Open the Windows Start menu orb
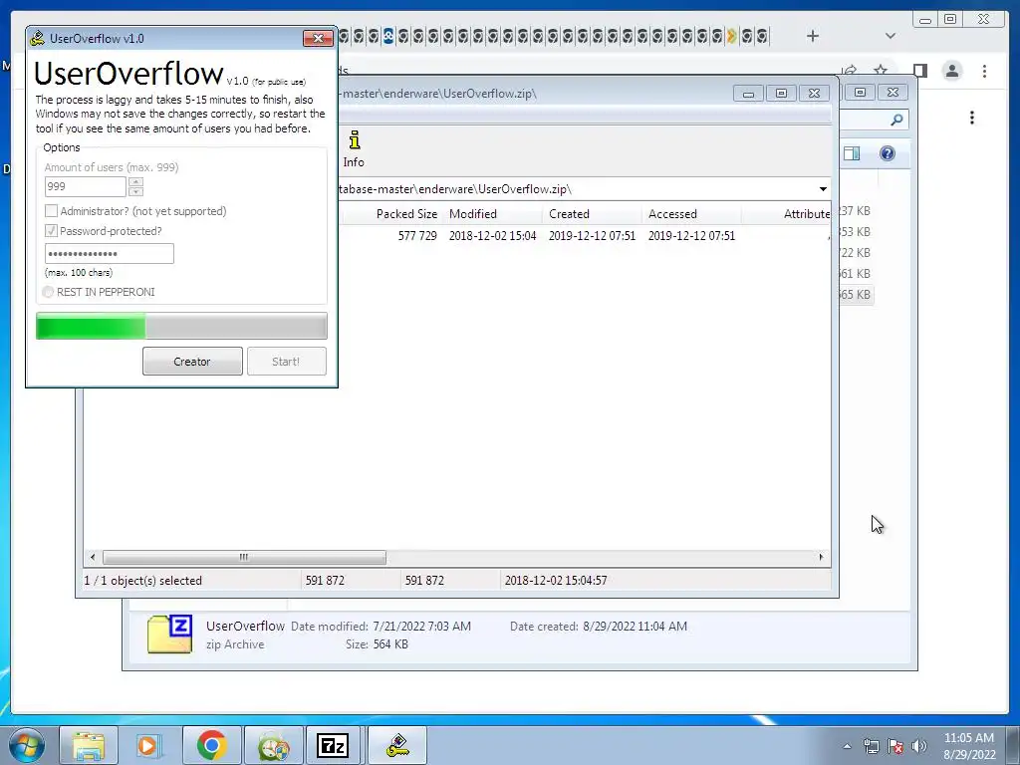The height and width of the screenshot is (765, 1020). coord(27,745)
